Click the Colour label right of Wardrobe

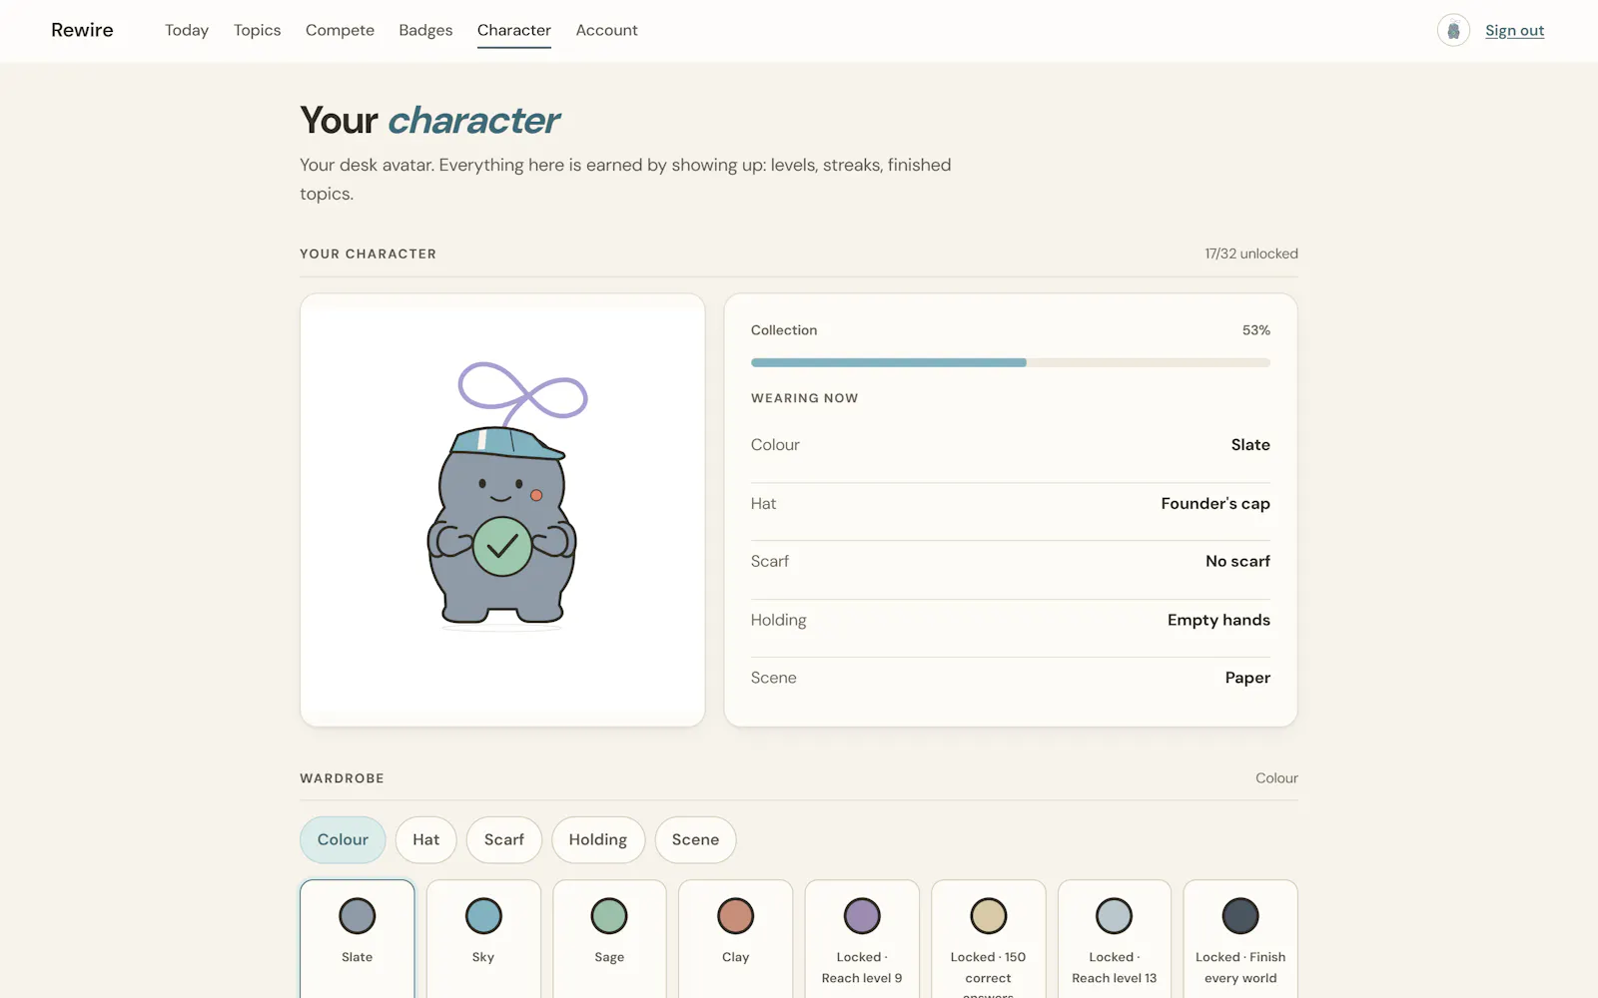tap(1276, 778)
